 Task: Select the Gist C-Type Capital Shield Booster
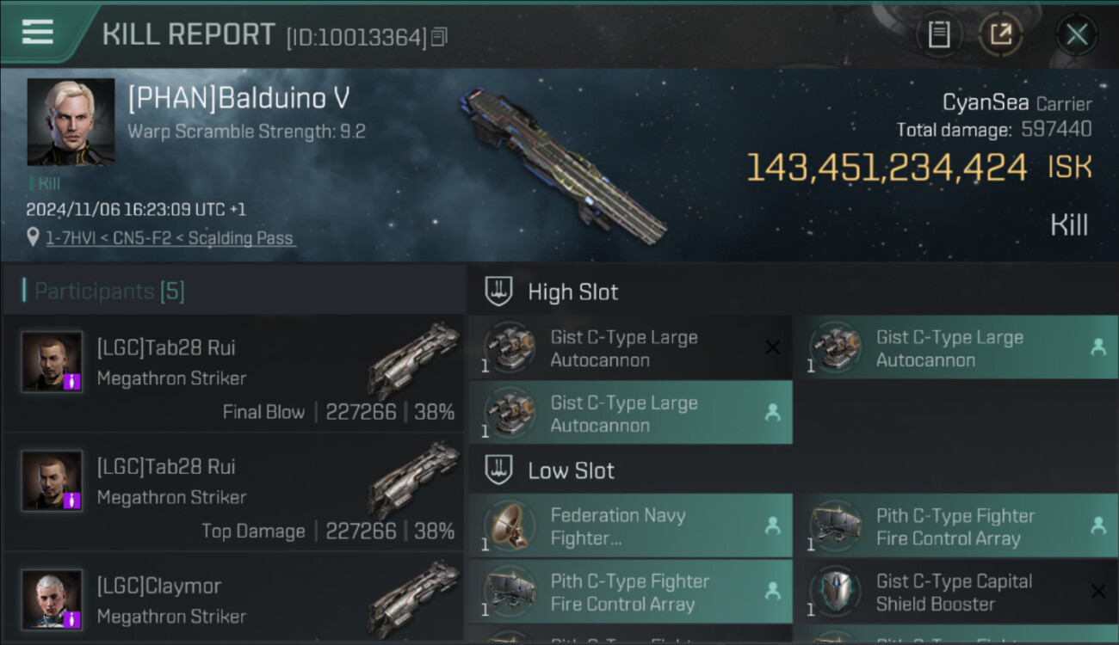pos(956,592)
